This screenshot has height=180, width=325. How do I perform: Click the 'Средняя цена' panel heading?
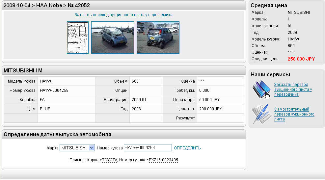[x=269, y=5]
